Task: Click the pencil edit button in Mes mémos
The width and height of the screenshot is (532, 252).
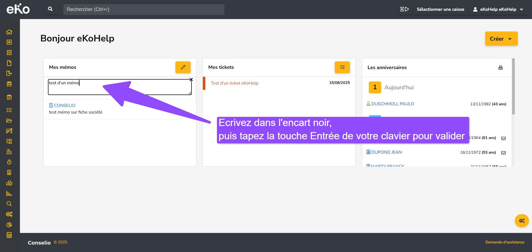Action: click(183, 67)
